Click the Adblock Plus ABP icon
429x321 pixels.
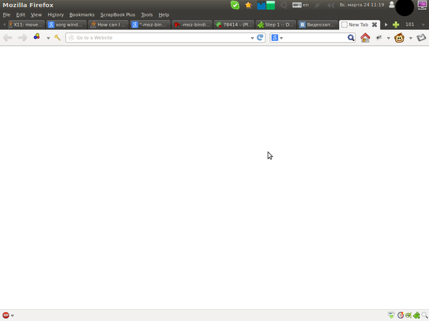[6, 315]
